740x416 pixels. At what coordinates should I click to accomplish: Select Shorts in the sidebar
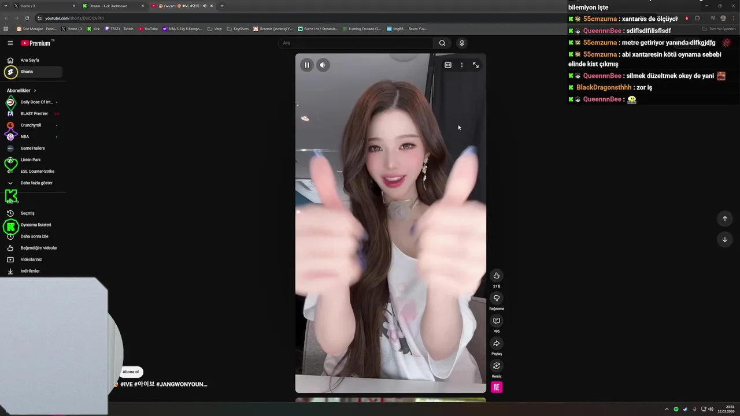[x=33, y=72]
